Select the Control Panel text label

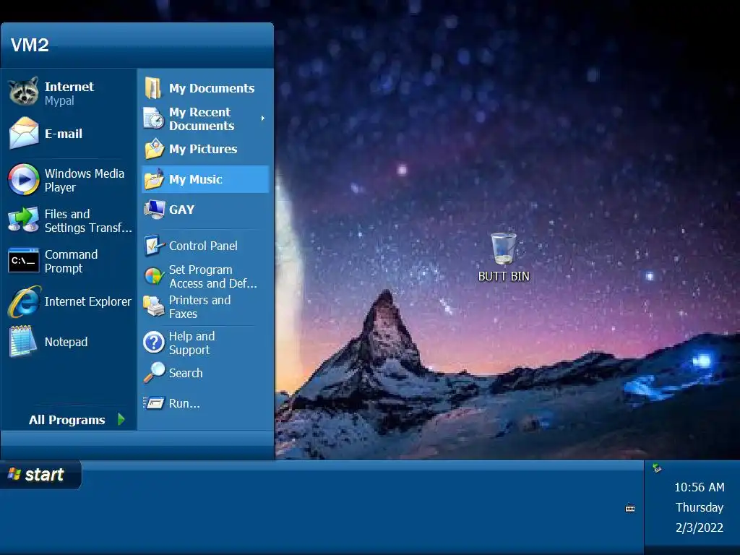[203, 246]
